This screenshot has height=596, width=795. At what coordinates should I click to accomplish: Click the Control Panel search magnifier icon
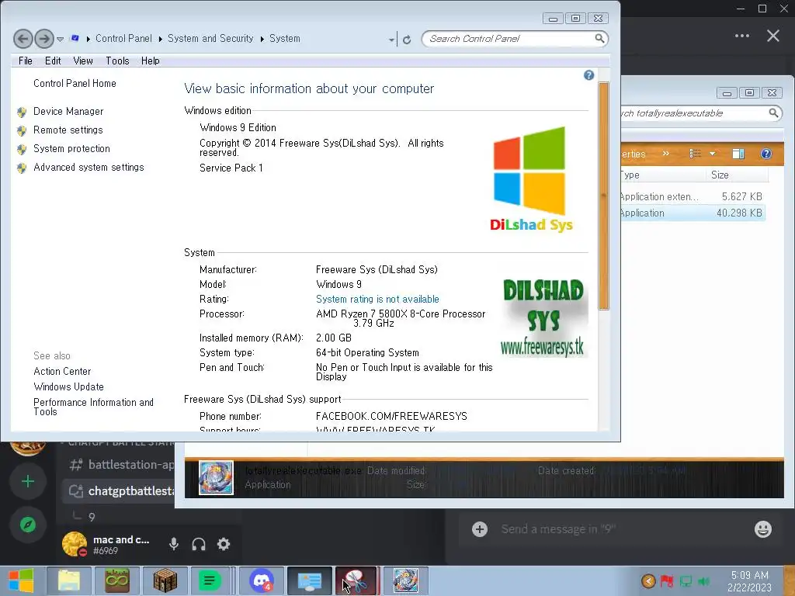click(599, 39)
